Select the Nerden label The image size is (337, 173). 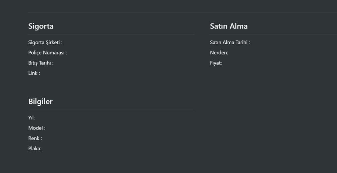219,53
